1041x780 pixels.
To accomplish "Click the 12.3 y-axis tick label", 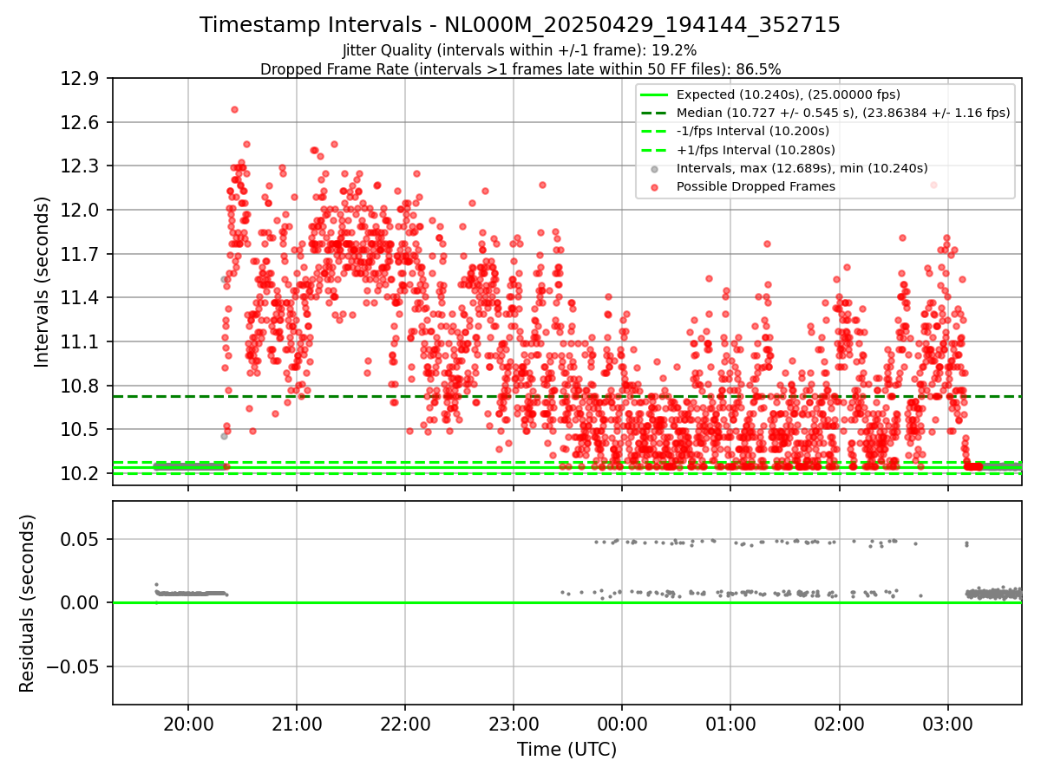I will tap(81, 166).
